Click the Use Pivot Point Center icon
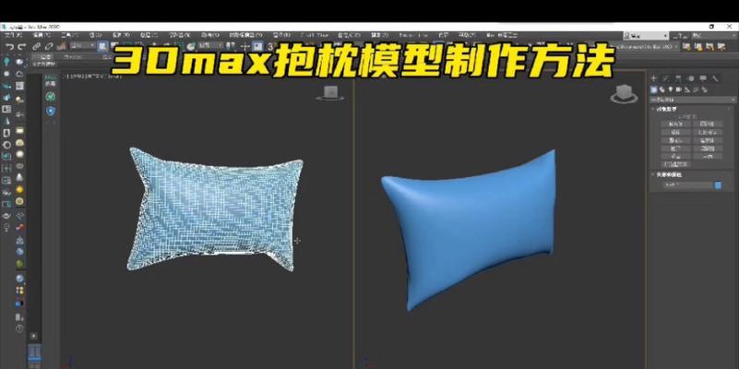739x369 pixels. pos(230,47)
